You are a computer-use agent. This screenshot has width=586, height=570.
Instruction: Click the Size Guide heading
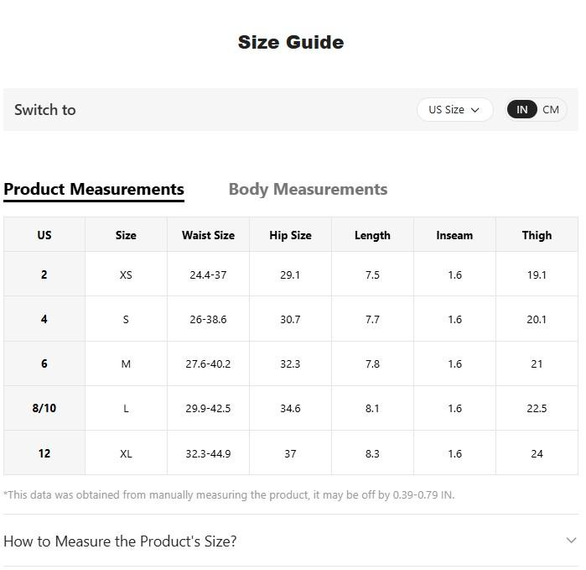(291, 42)
